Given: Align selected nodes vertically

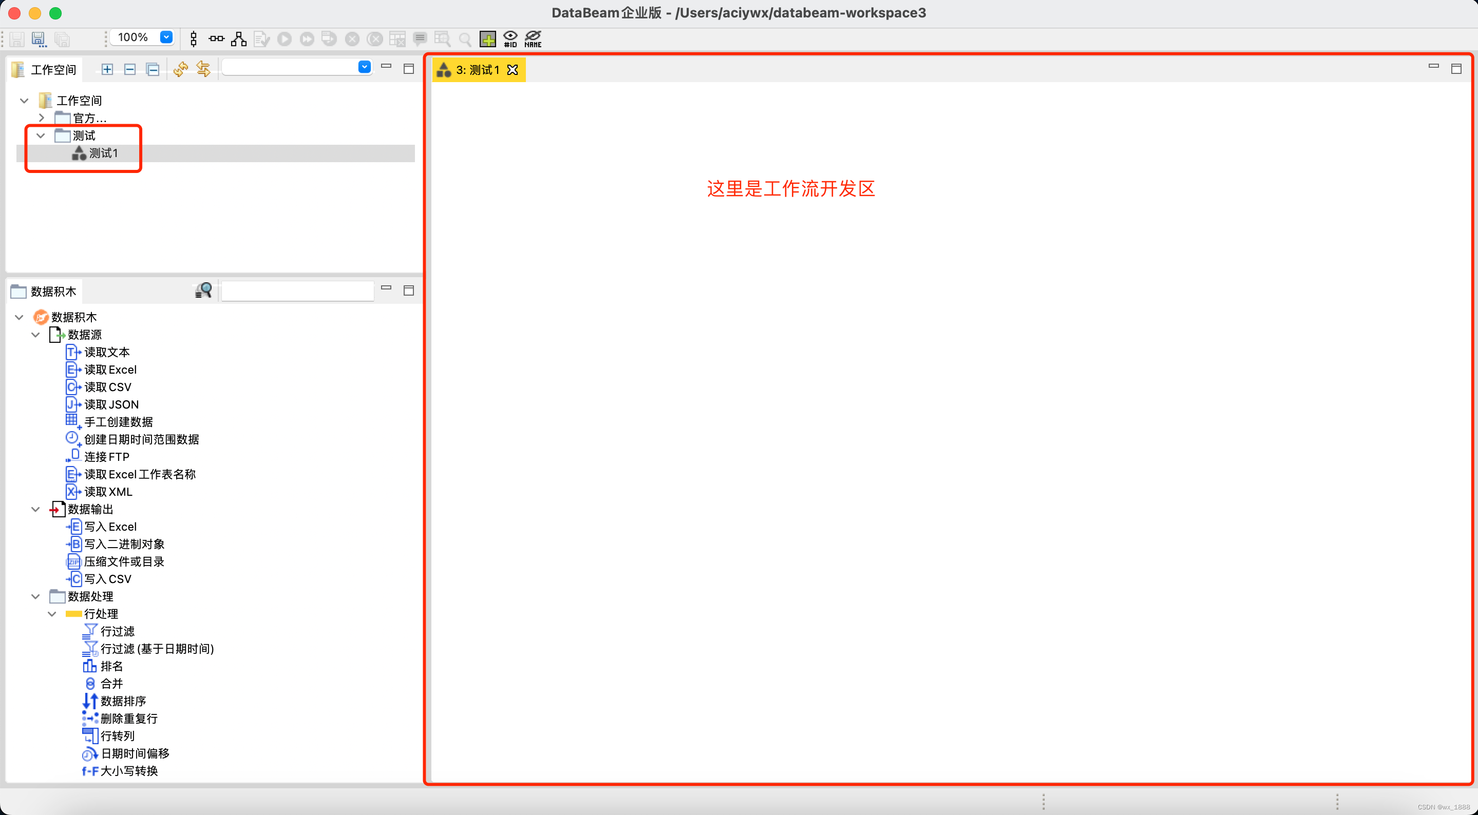Looking at the screenshot, I should [x=194, y=38].
